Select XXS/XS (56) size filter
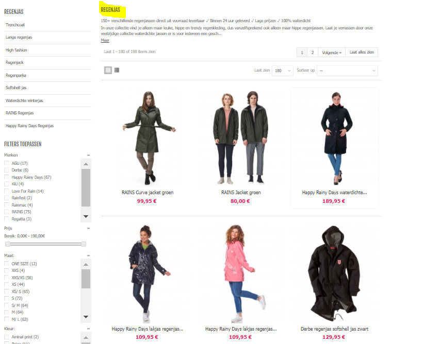This screenshot has width=440, height=344. point(7,278)
